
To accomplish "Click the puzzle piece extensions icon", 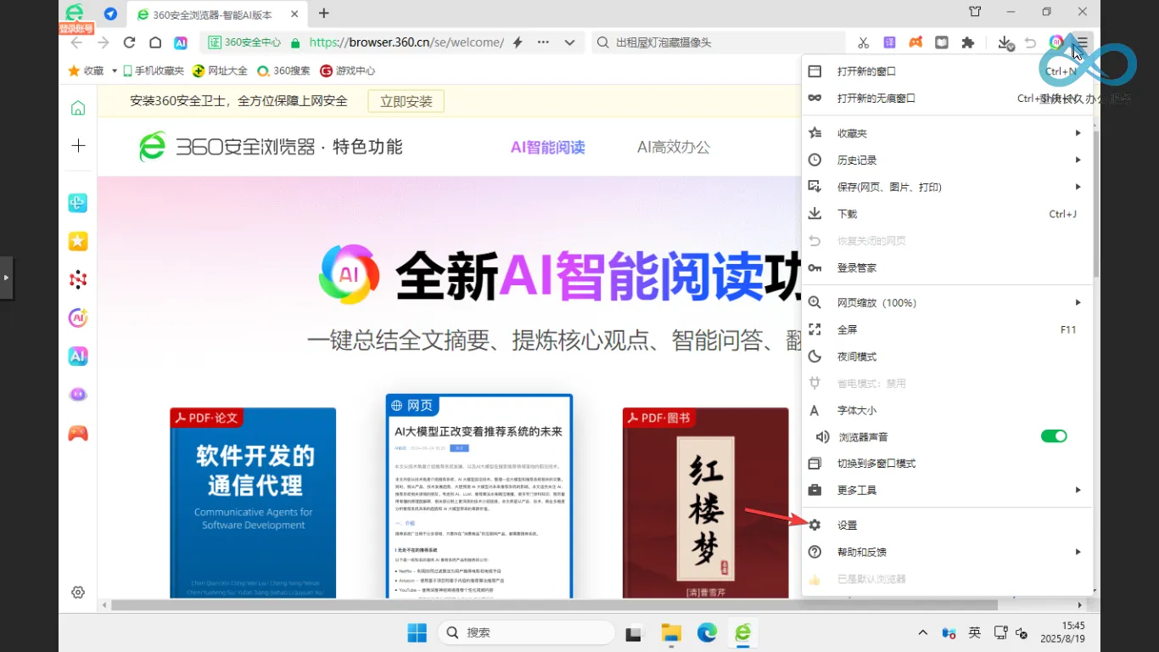I will (967, 42).
